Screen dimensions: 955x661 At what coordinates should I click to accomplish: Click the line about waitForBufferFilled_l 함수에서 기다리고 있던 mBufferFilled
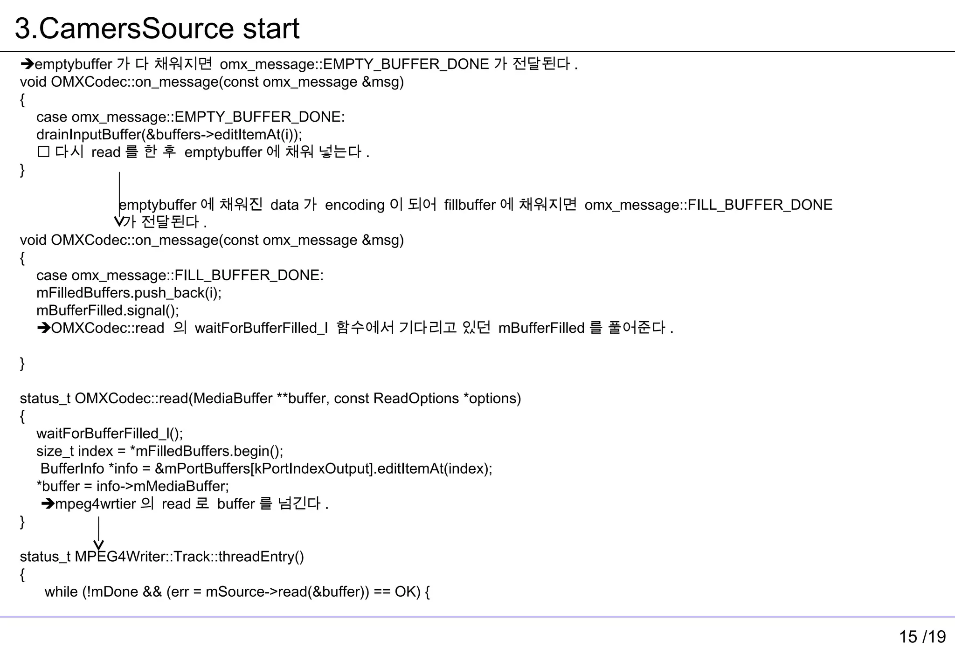355,328
